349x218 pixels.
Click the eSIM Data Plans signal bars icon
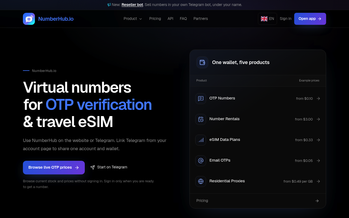coord(201,140)
